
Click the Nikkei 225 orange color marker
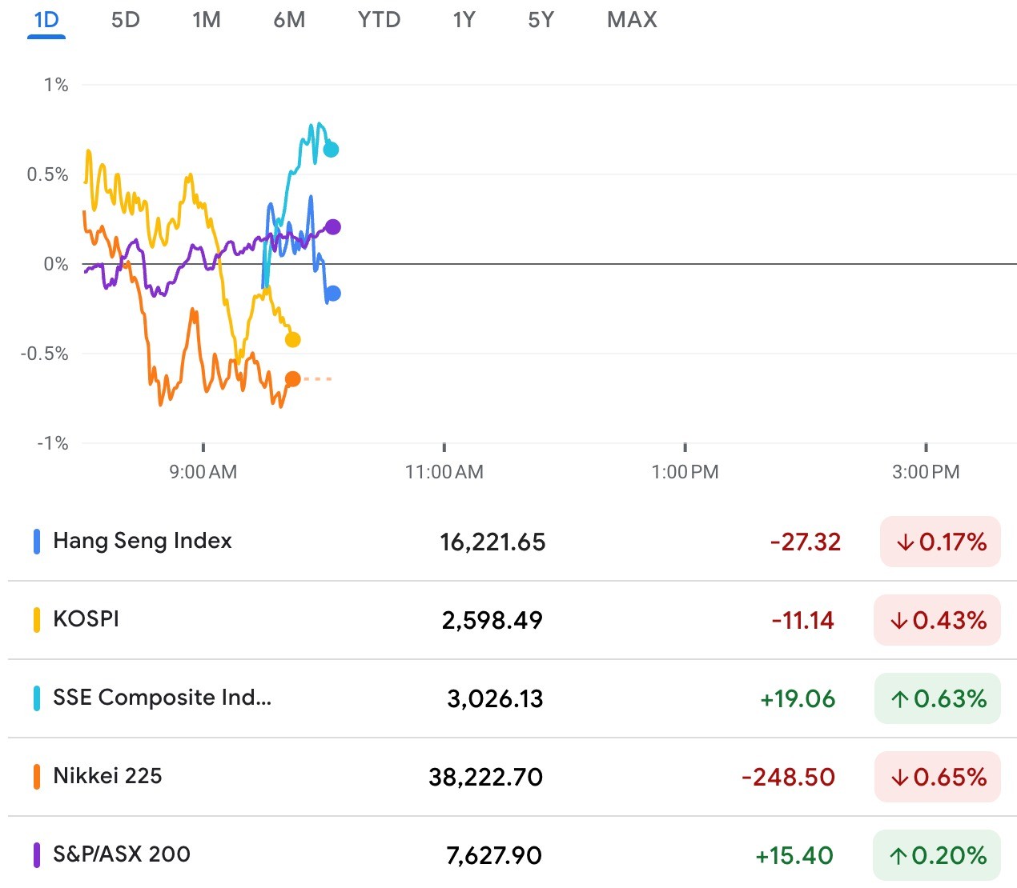[x=36, y=777]
